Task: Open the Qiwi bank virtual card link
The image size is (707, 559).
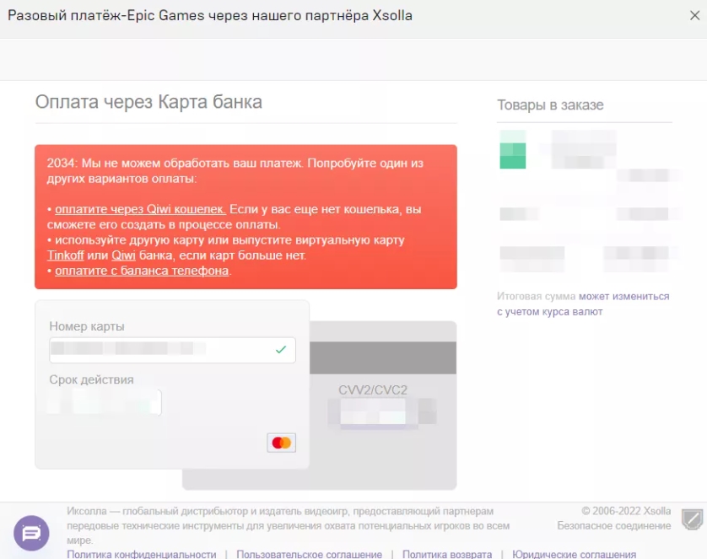Action: click(x=124, y=255)
